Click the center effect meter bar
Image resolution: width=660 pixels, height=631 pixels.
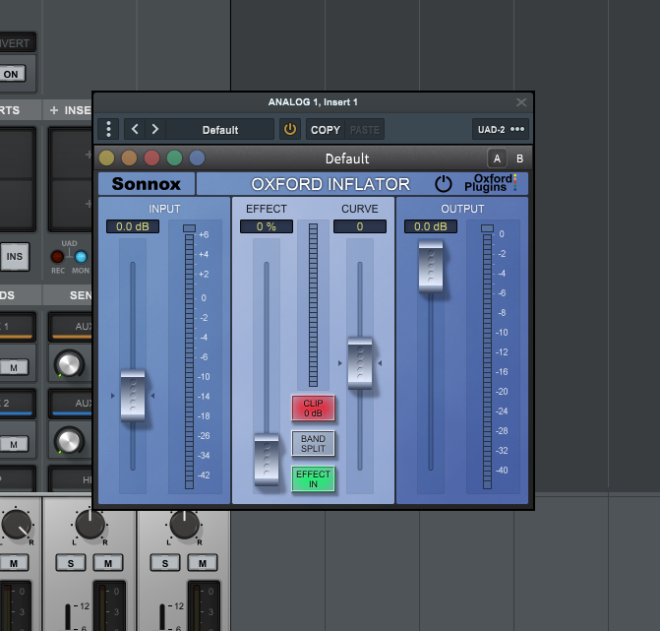click(x=313, y=305)
